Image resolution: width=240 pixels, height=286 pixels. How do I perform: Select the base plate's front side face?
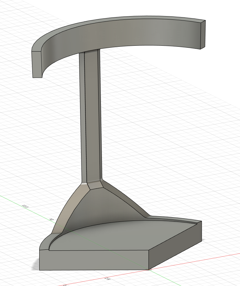(94, 260)
